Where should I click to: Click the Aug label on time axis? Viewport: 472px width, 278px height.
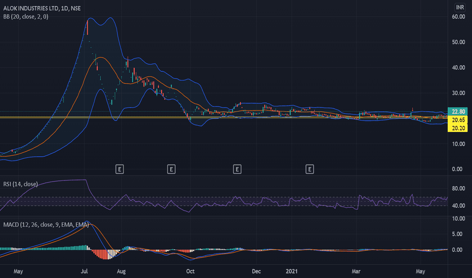coord(121,271)
